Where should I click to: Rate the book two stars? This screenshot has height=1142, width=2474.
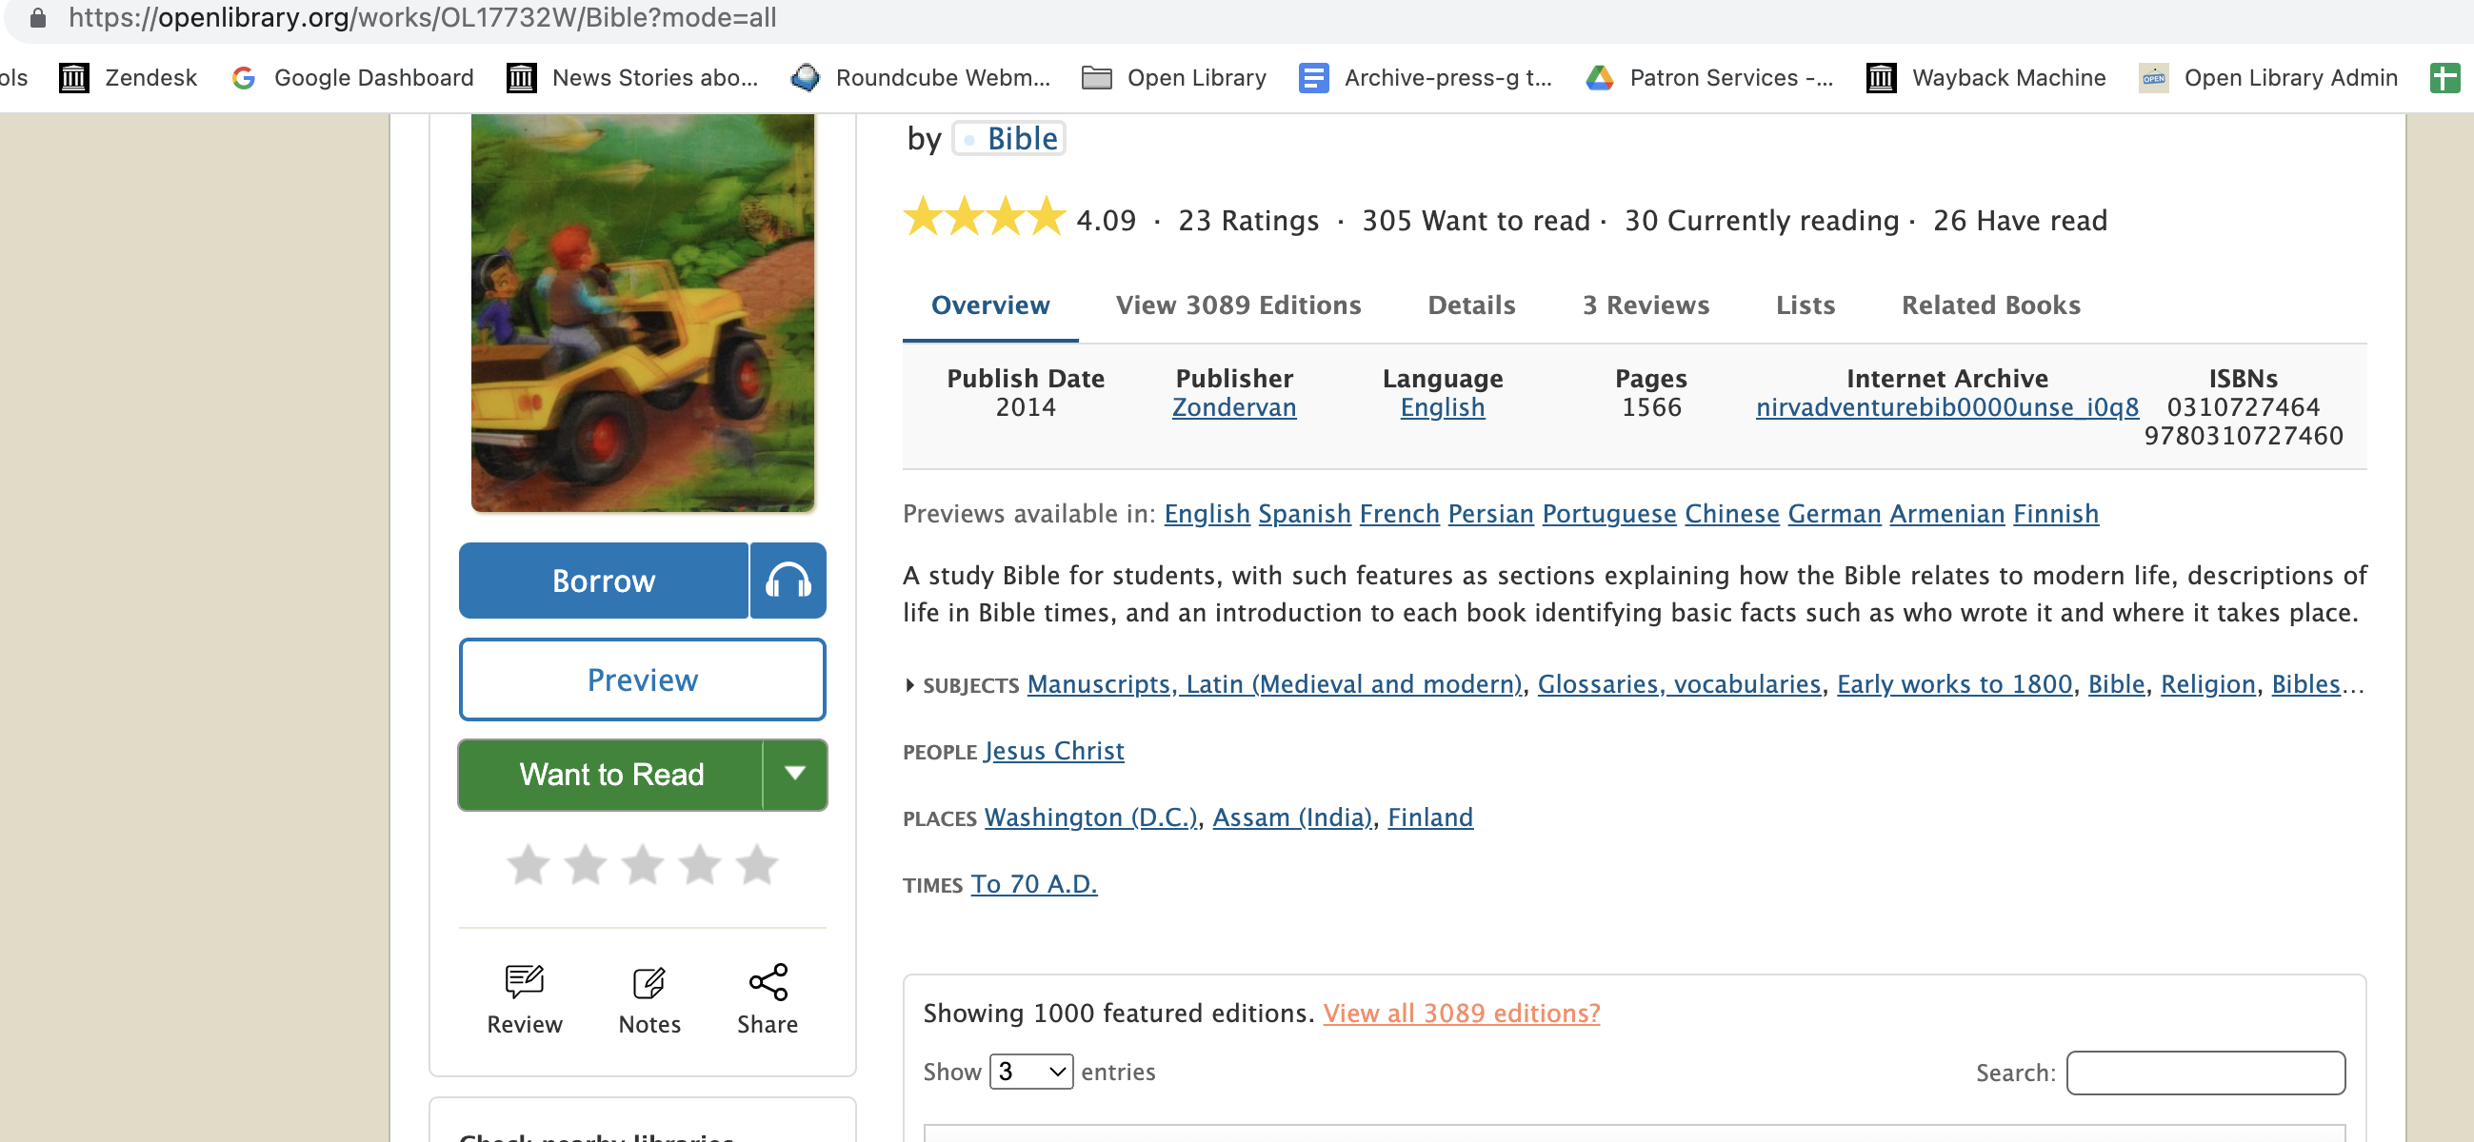(x=586, y=865)
